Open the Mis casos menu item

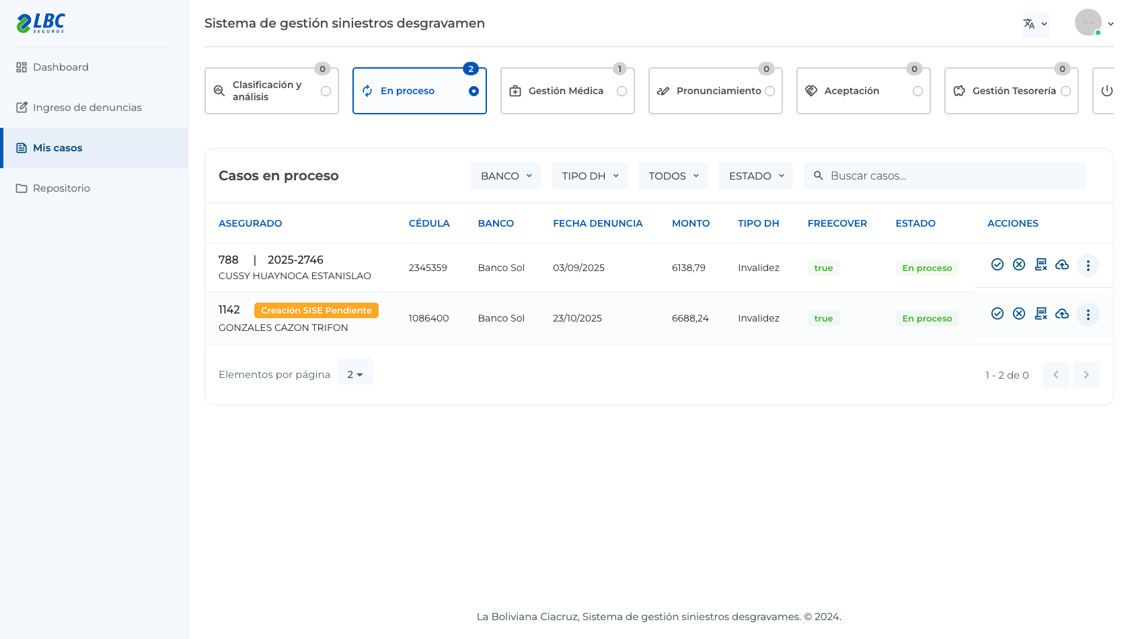coord(94,148)
